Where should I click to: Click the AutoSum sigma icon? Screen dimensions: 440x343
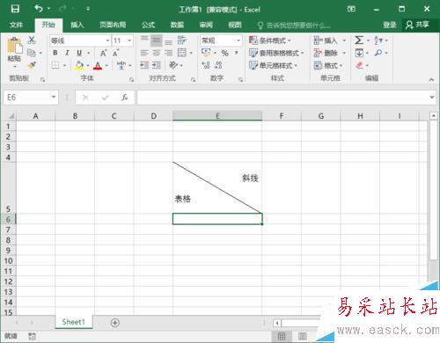pyautogui.click(x=359, y=40)
